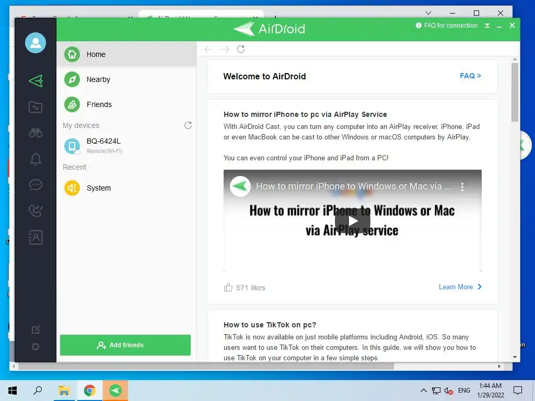Select the Nearby entry
The width and height of the screenshot is (535, 401).
[x=126, y=79]
